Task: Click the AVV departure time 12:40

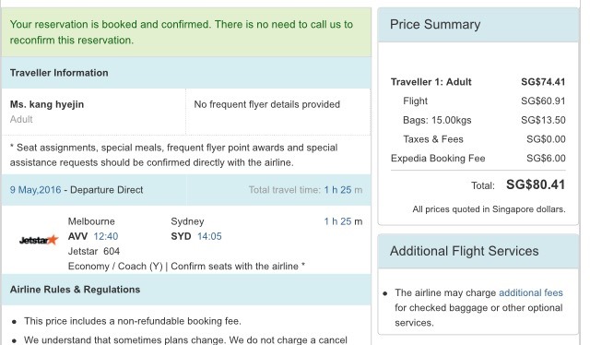Action: pos(106,236)
